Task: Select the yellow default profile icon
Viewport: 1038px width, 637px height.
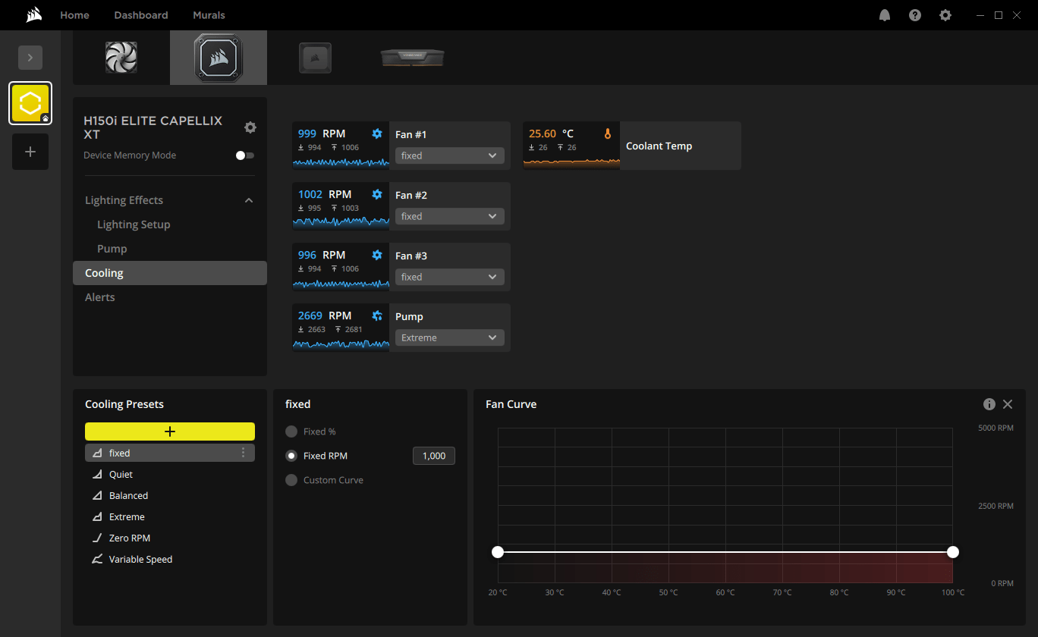Action: click(x=30, y=103)
